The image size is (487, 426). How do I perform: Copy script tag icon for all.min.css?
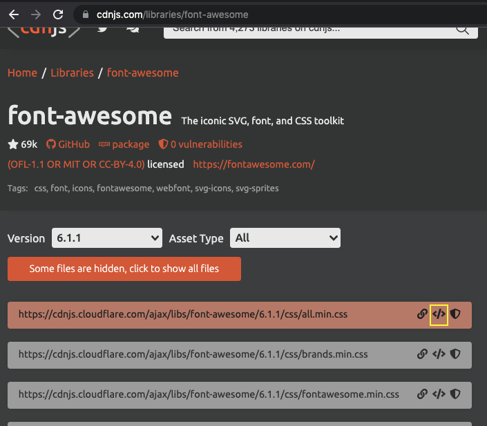click(x=439, y=314)
